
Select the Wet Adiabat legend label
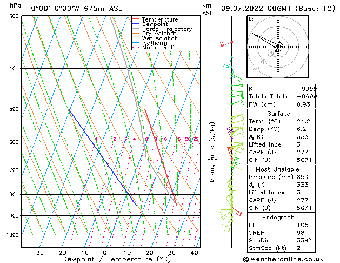pyautogui.click(x=159, y=38)
